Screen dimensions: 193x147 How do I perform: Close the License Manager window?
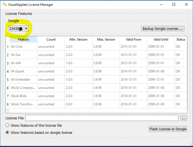(186, 5)
